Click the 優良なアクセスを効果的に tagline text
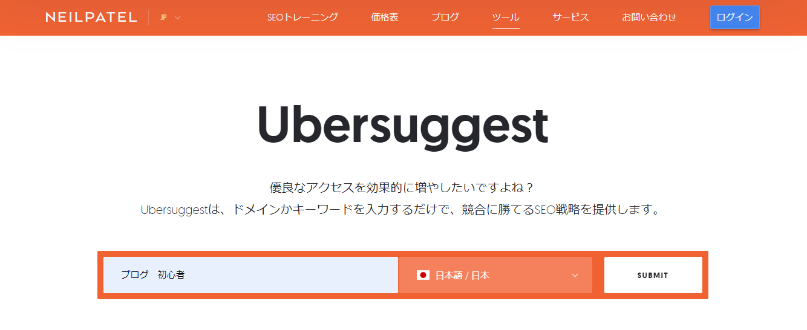 tap(403, 187)
